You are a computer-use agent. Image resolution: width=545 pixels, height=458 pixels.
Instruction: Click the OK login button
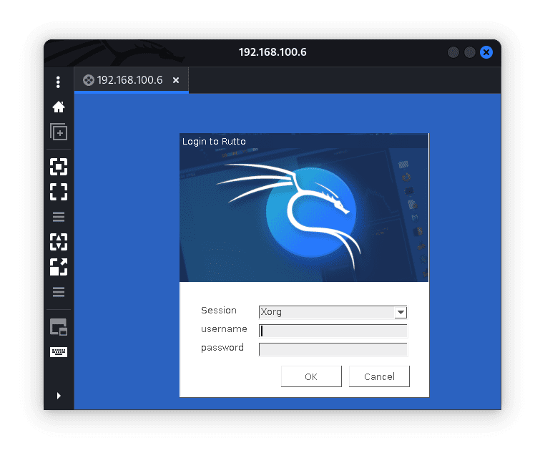311,376
